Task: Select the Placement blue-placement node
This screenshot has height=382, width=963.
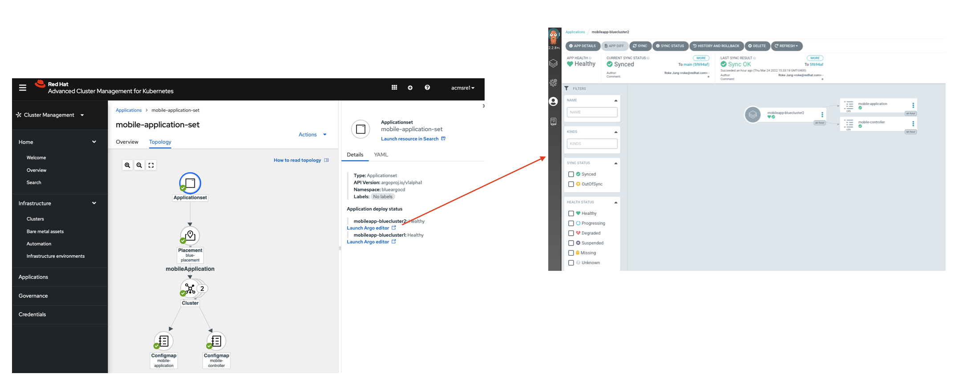Action: coord(190,236)
